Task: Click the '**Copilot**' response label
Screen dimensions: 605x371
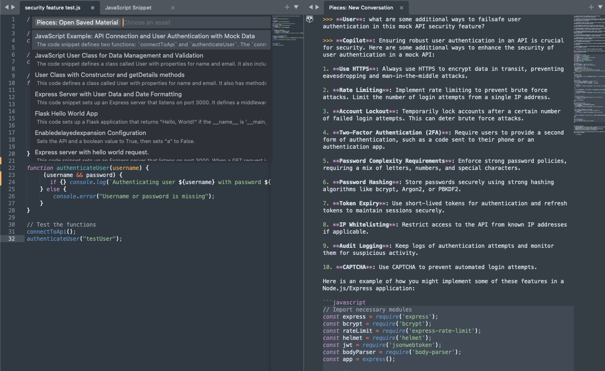Action: click(x=354, y=41)
